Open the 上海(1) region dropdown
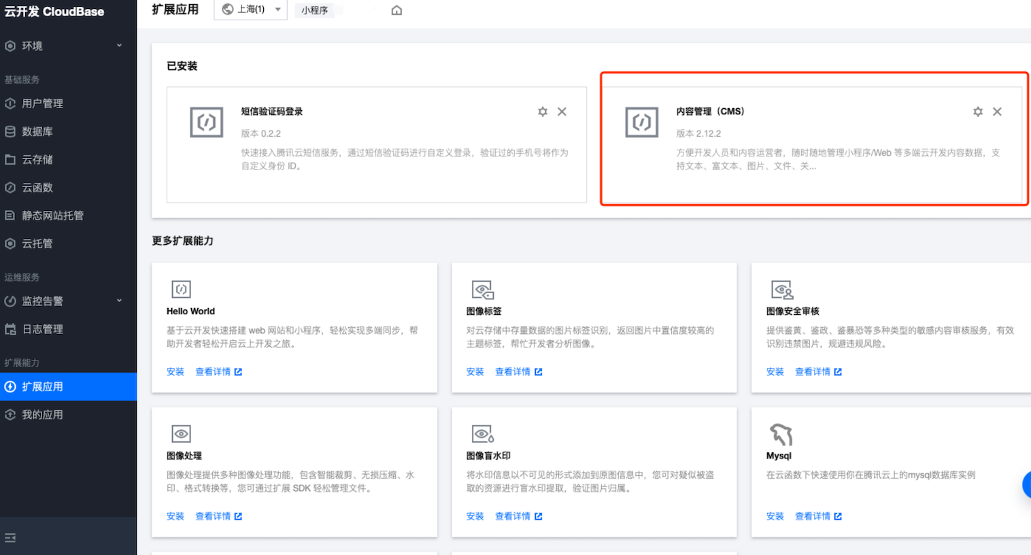 click(250, 10)
